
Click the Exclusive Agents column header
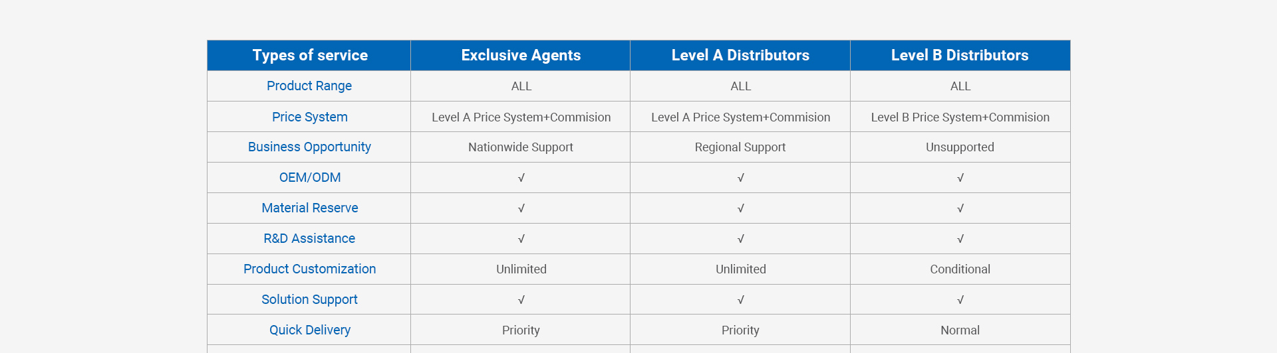521,56
